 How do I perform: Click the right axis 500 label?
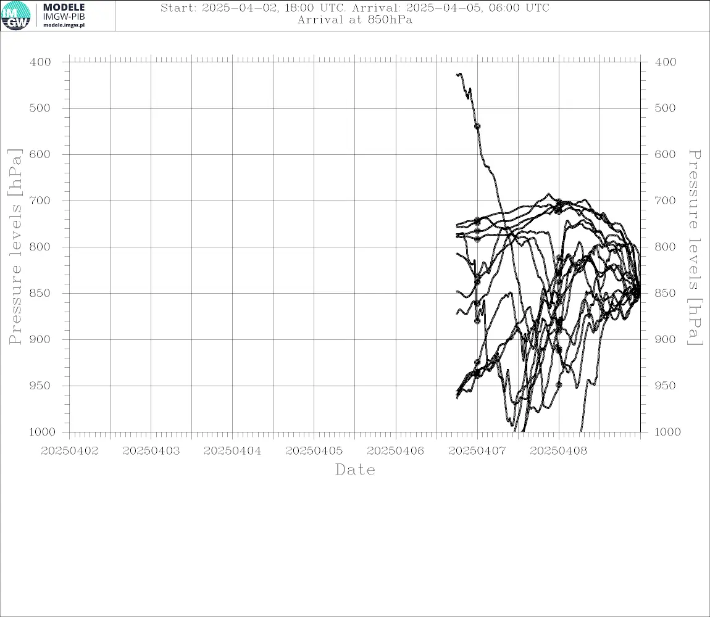click(x=665, y=108)
